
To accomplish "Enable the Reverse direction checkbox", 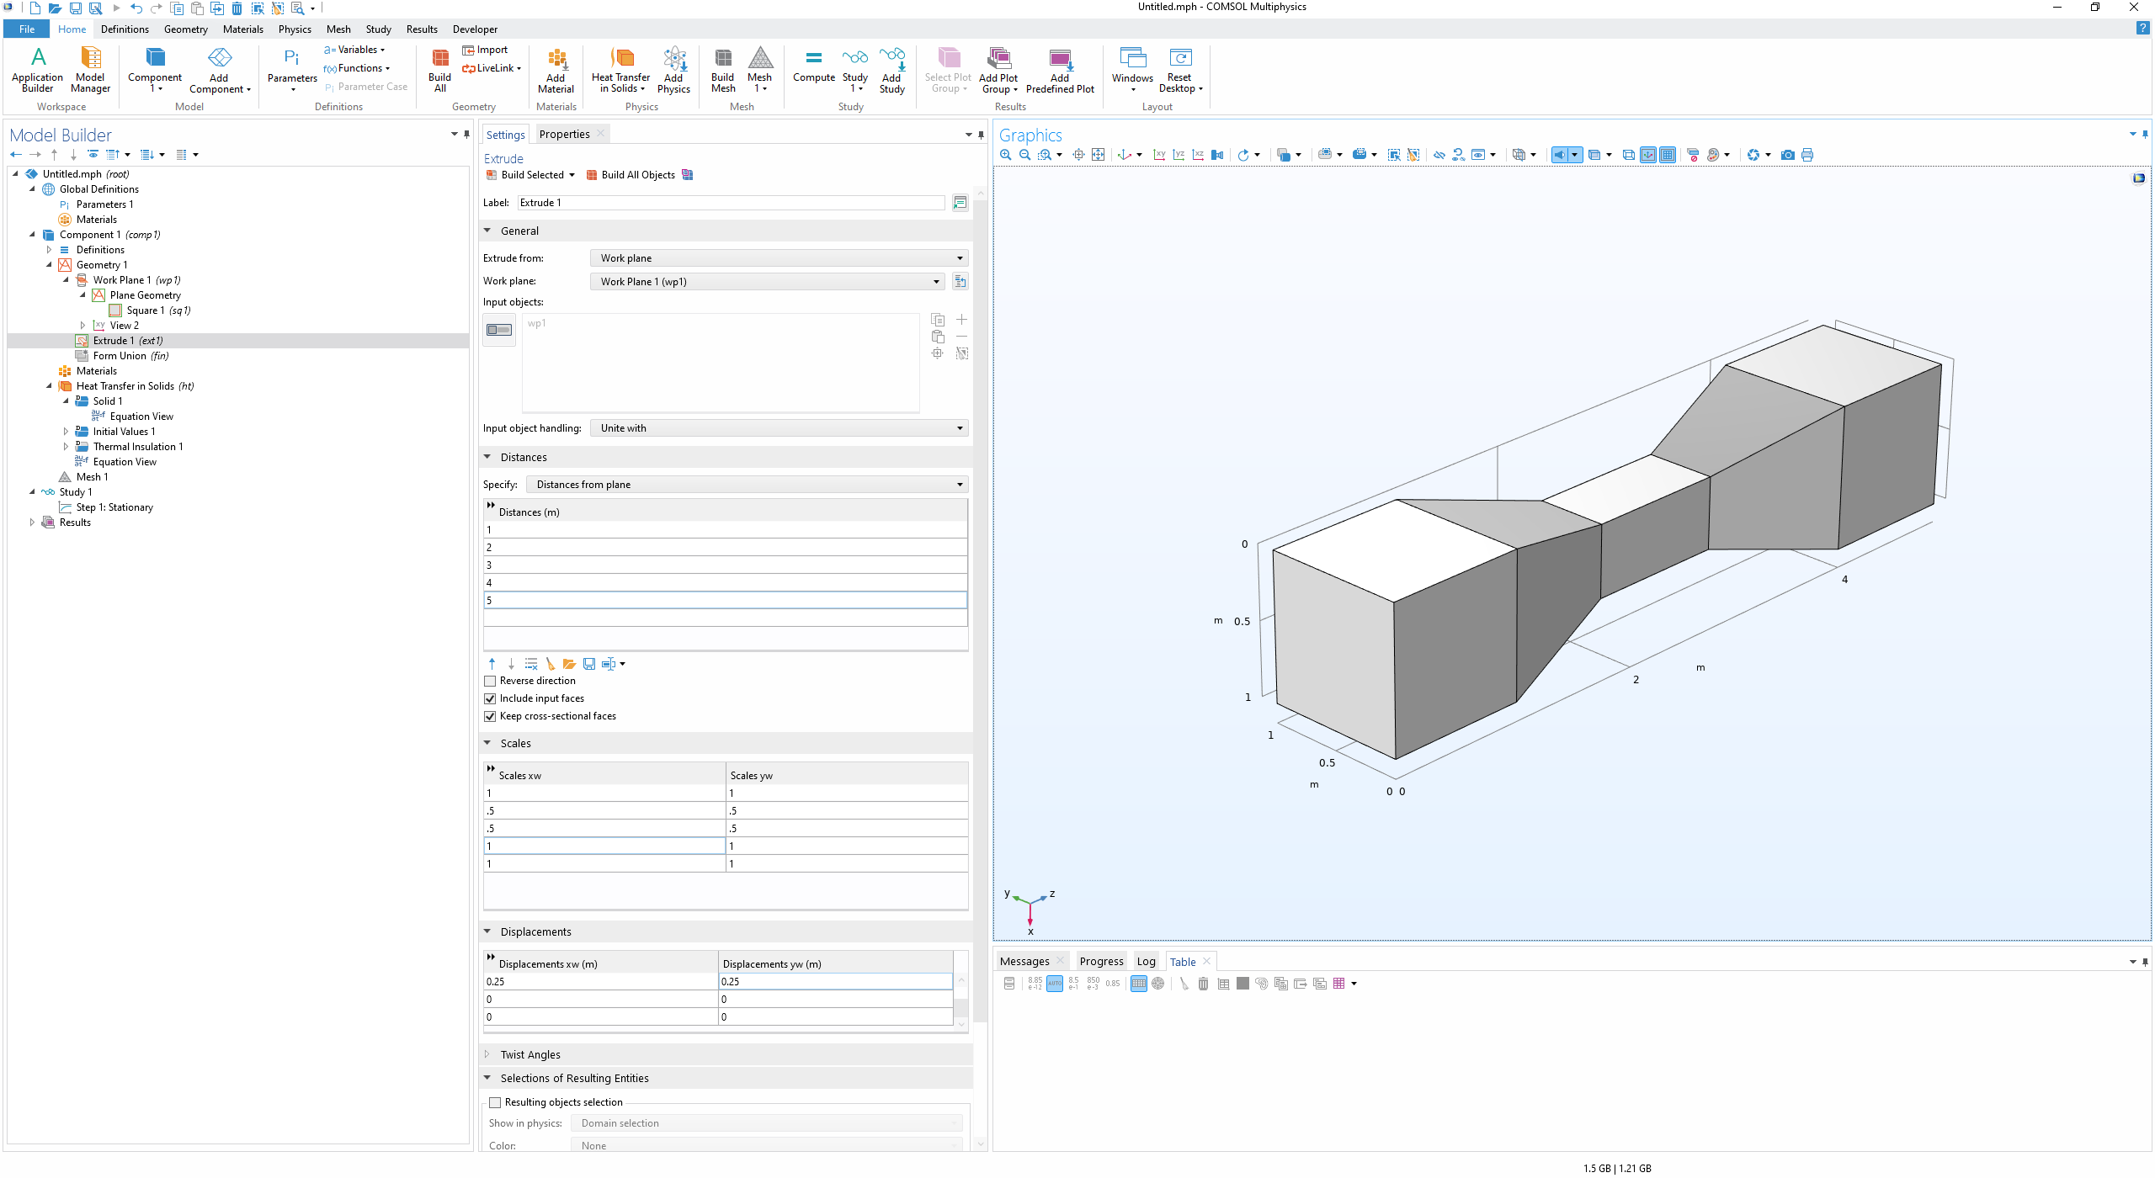I will click(x=490, y=681).
